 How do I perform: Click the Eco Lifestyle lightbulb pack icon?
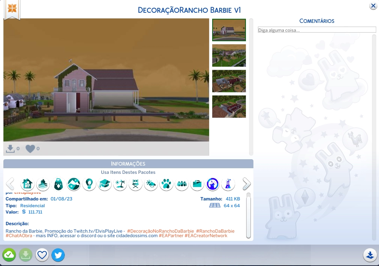(89, 184)
